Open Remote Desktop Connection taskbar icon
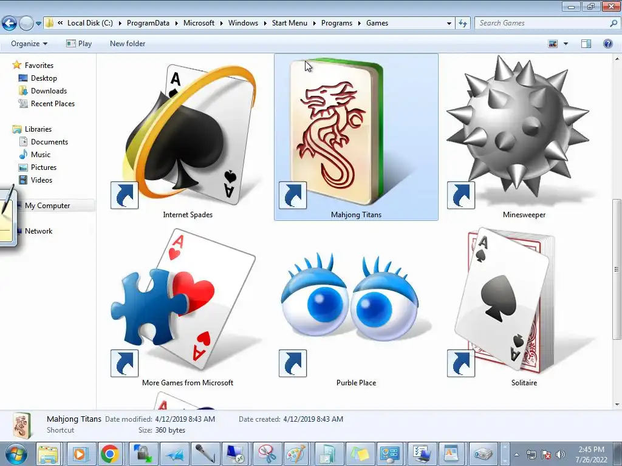The width and height of the screenshot is (622, 466). tap(235, 454)
